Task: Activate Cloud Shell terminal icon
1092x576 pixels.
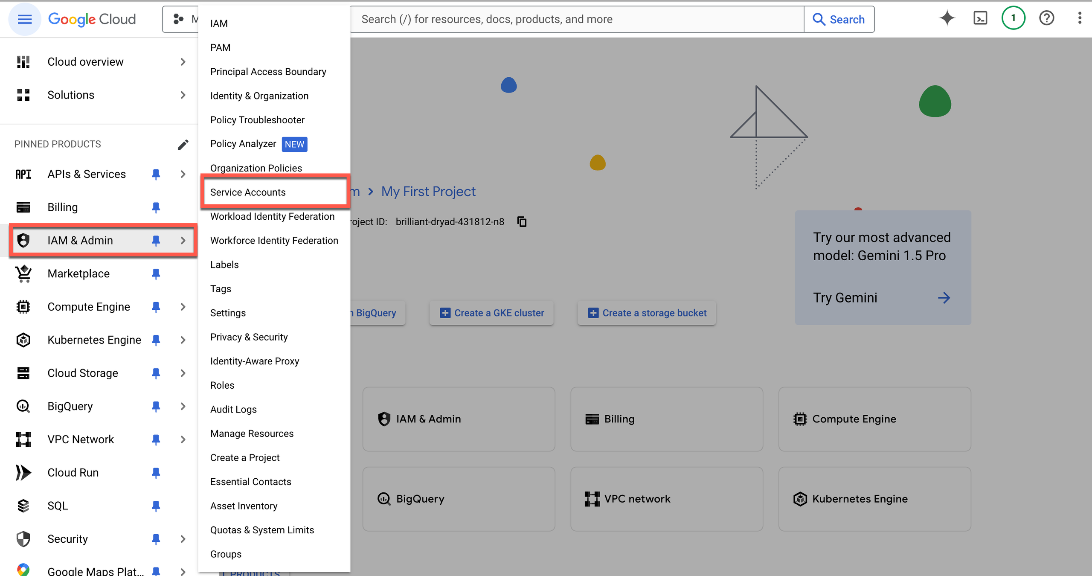Action: point(980,18)
